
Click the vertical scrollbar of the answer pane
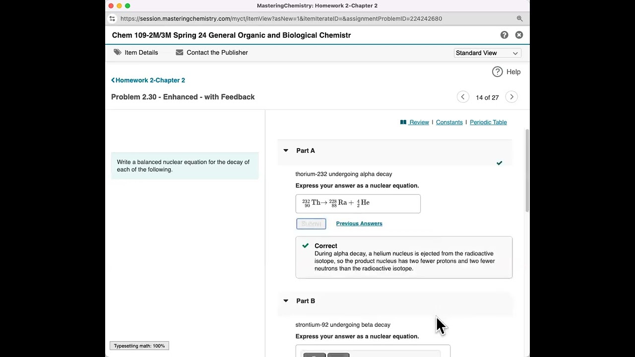527,171
